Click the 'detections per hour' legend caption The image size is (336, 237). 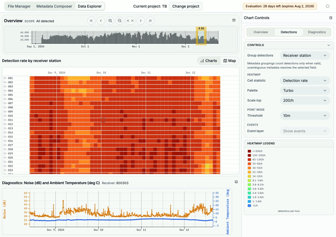coord(289,211)
